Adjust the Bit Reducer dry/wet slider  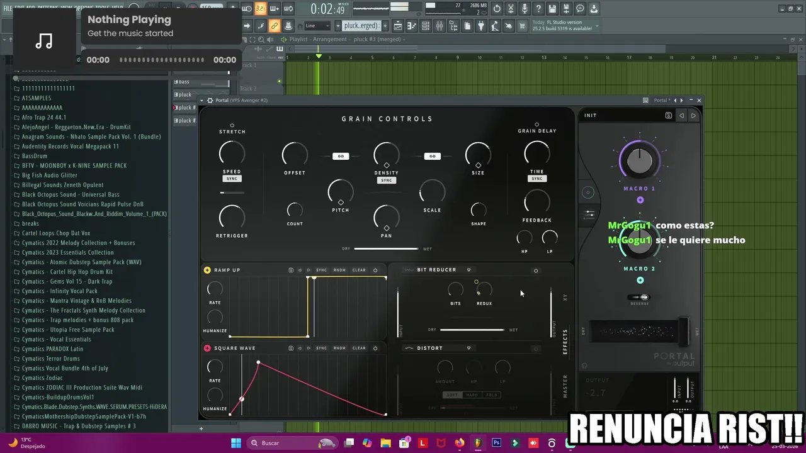coord(472,330)
